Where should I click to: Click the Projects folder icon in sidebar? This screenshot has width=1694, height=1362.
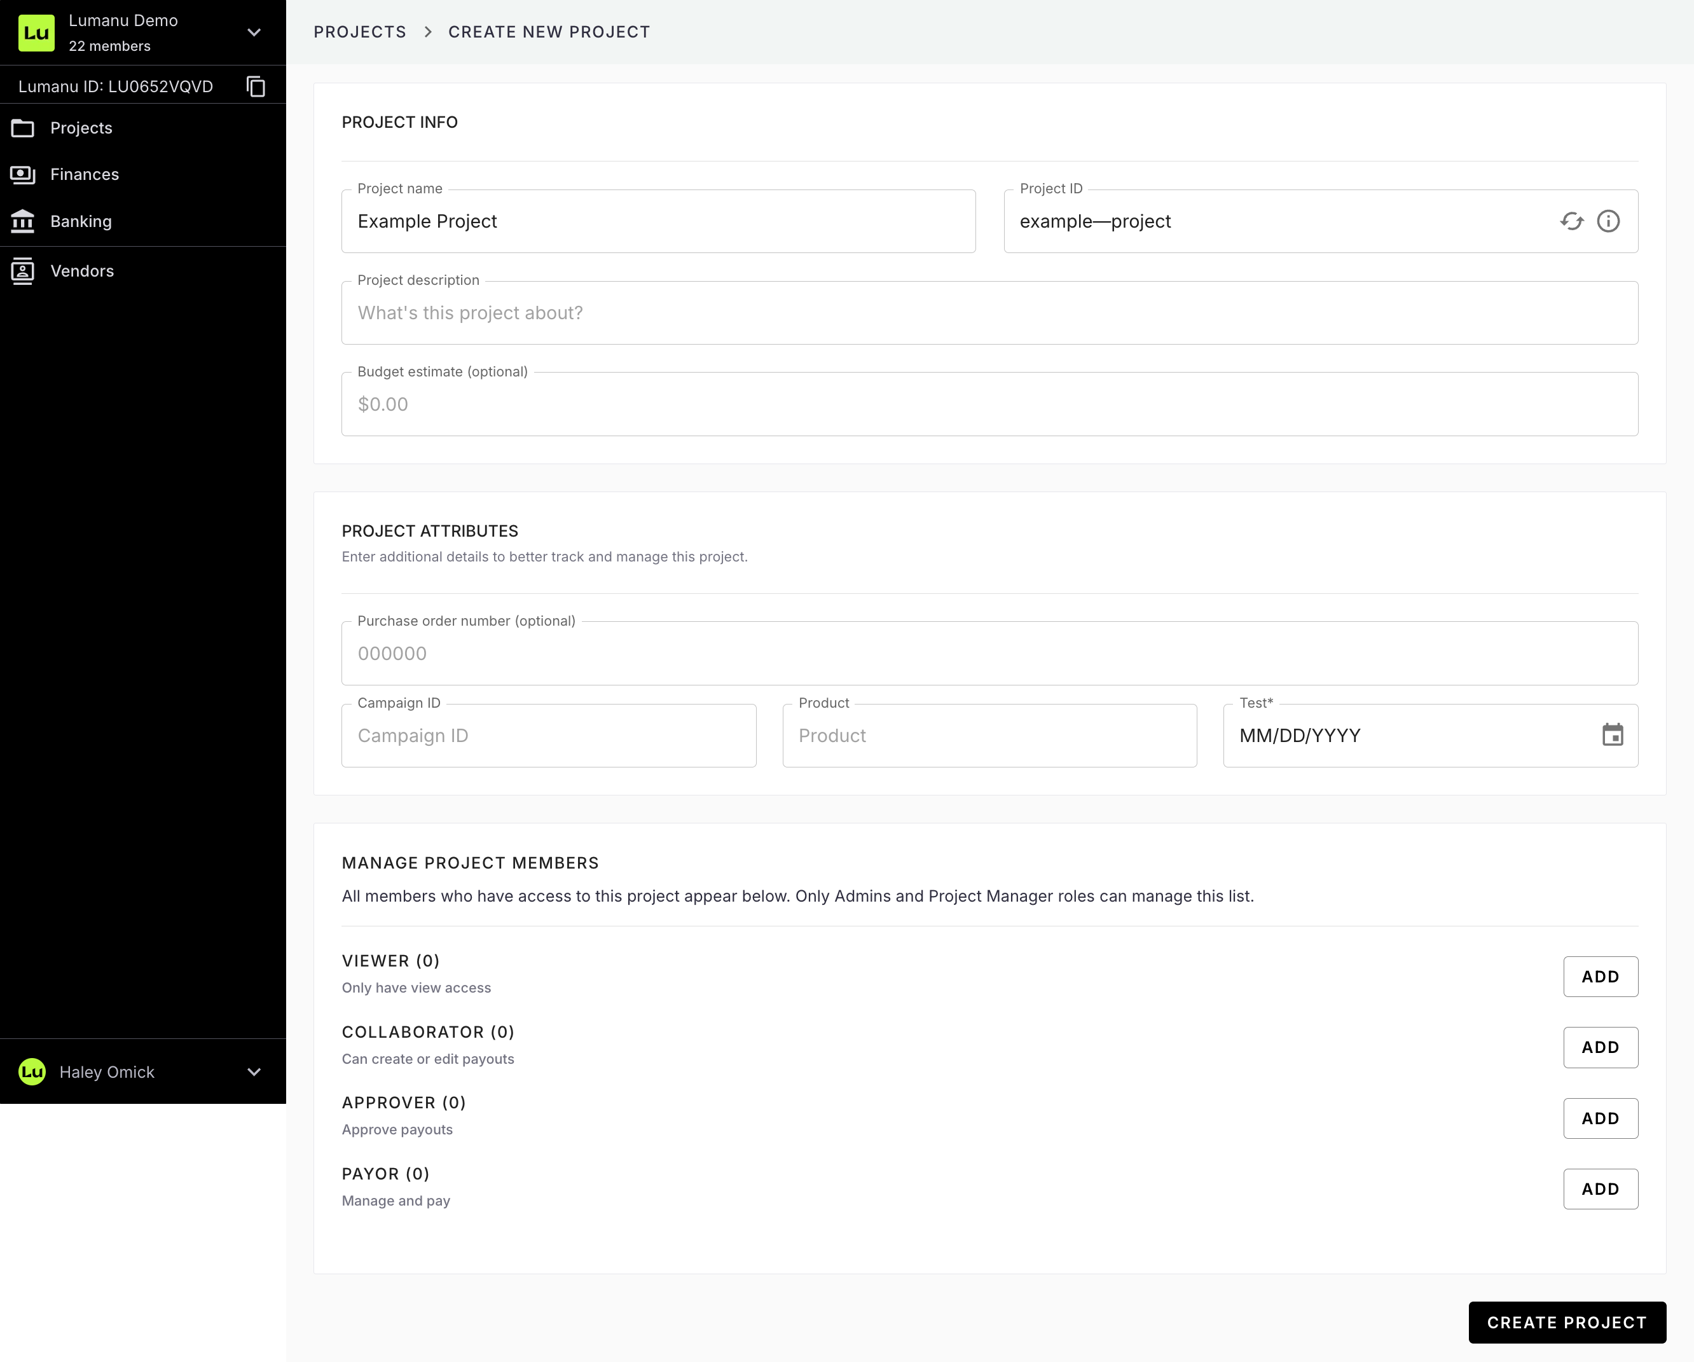tap(23, 128)
